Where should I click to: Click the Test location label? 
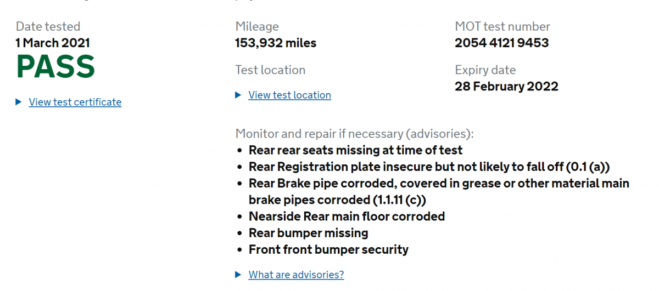pos(270,70)
